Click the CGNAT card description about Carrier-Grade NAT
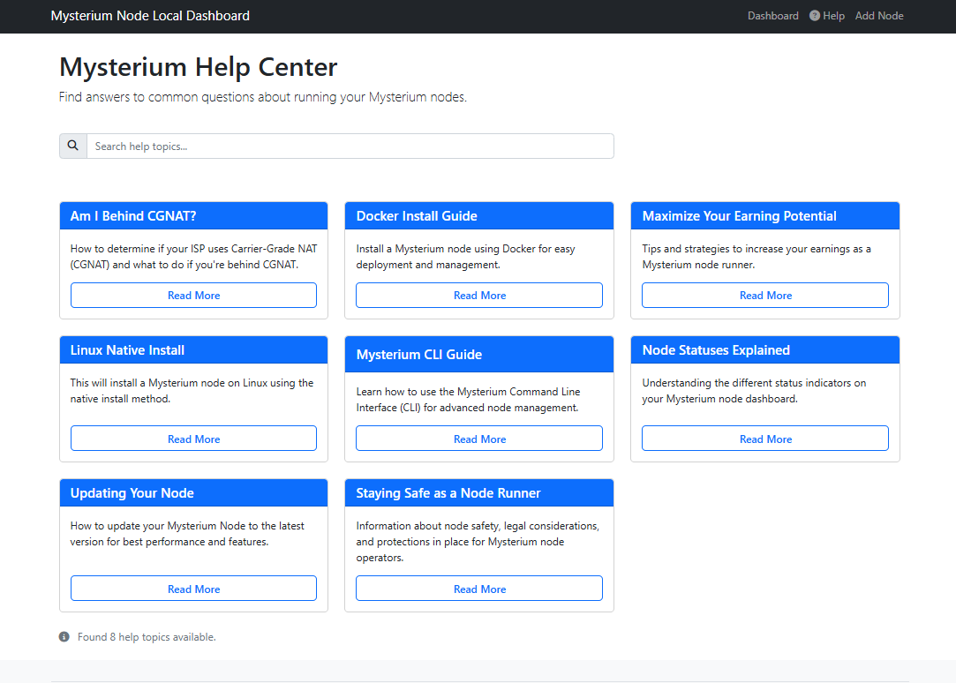This screenshot has height=683, width=956. tap(193, 257)
